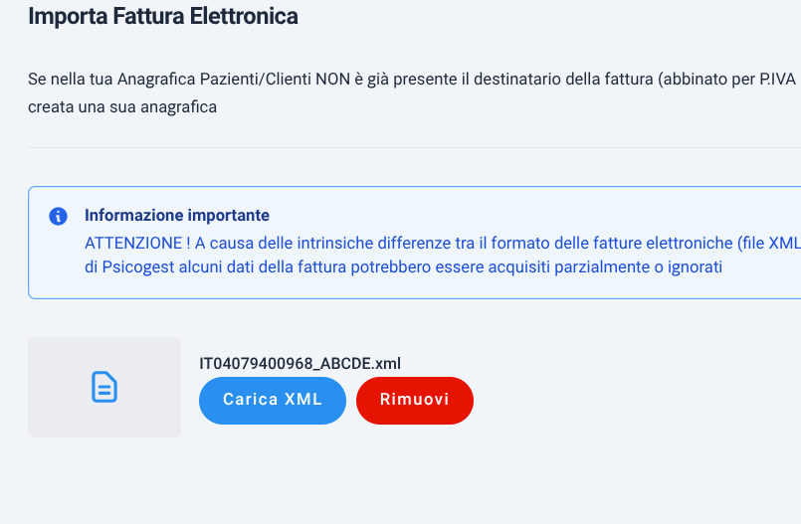
Task: Select the IT04079400968_ABCDE.xml file name
Action: click(x=300, y=363)
